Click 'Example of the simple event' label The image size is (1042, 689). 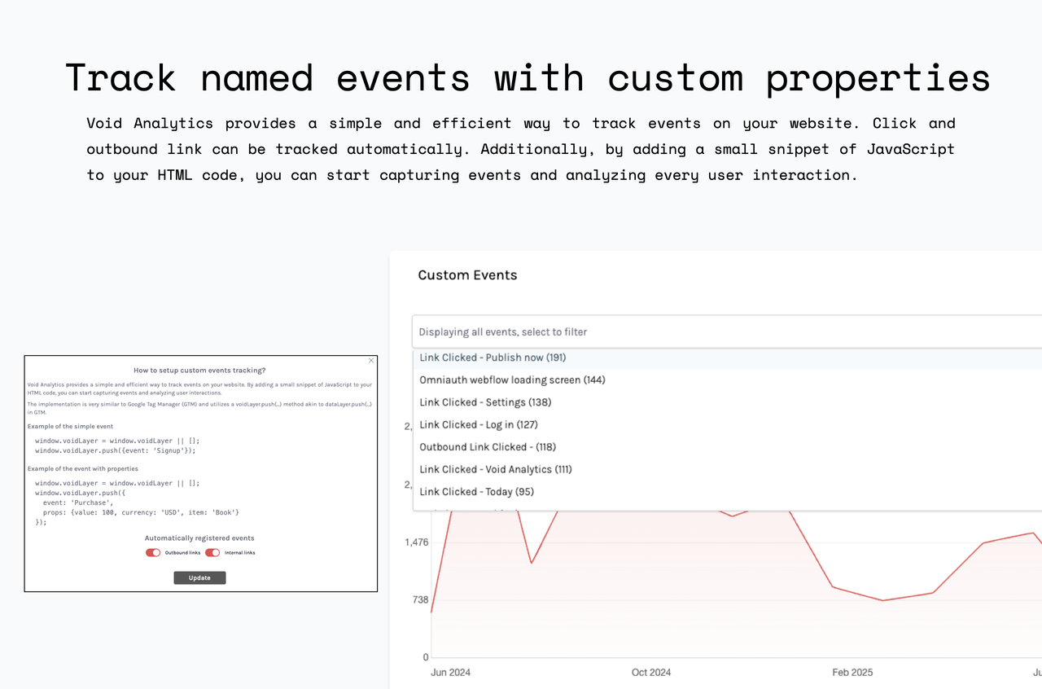point(70,427)
